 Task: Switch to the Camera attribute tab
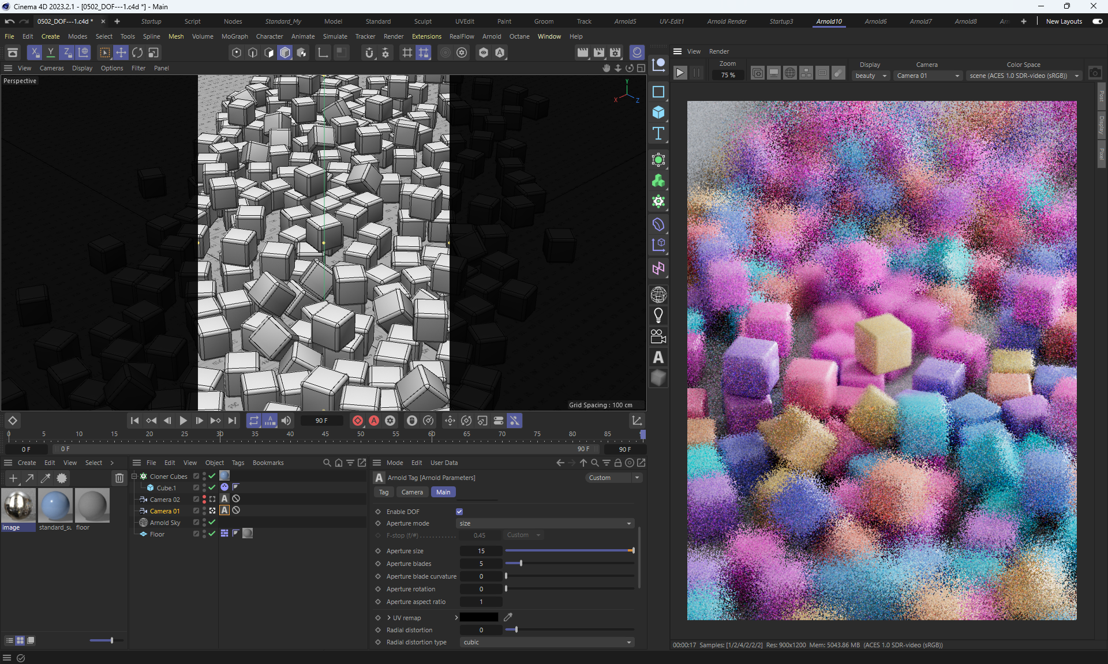point(412,492)
